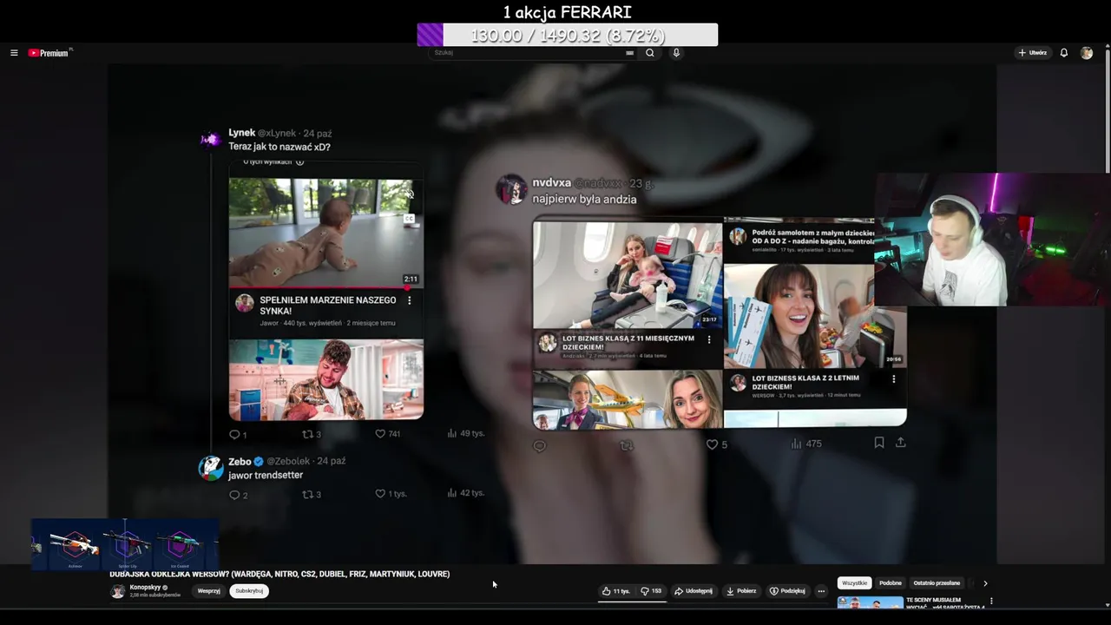Open the account avatar menu
This screenshot has height=625, width=1111.
1087,53
